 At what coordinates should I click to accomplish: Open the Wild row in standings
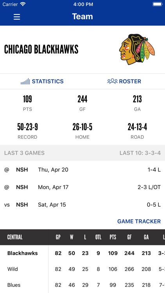pyautogui.click(x=82, y=269)
